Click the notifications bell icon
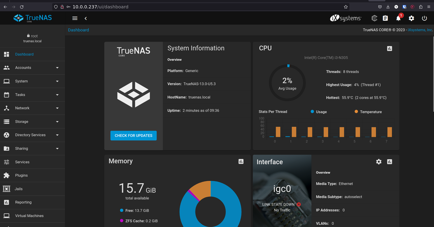The image size is (434, 227). coord(398,18)
